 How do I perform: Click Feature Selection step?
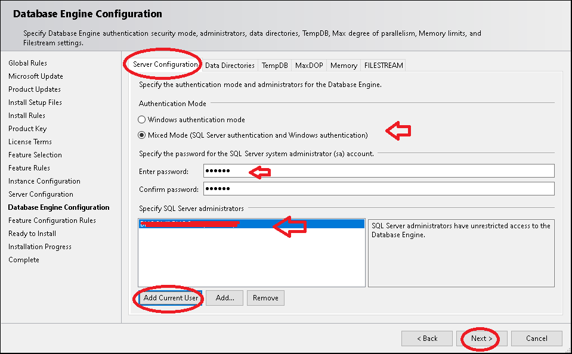[35, 155]
